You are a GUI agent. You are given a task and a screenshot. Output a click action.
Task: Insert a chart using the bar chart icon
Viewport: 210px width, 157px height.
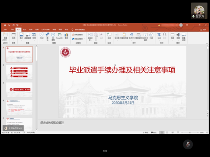coord(66,36)
